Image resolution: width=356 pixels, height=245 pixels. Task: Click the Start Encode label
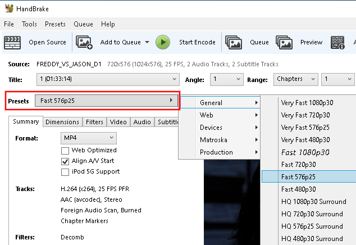197,42
